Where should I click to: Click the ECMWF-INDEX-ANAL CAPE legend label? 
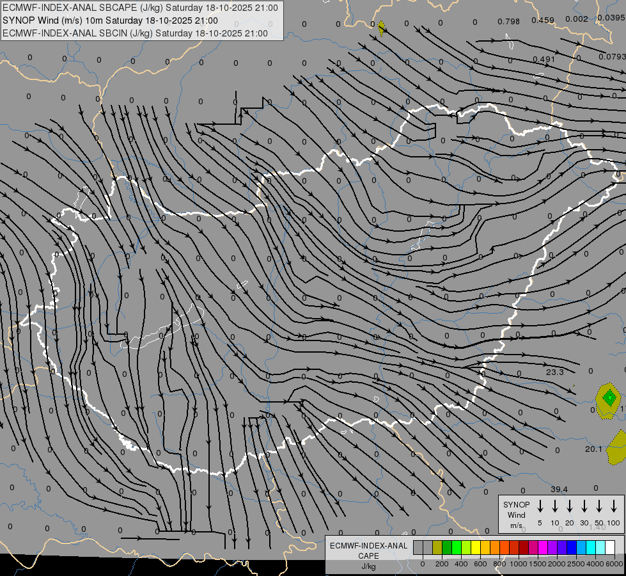click(368, 550)
